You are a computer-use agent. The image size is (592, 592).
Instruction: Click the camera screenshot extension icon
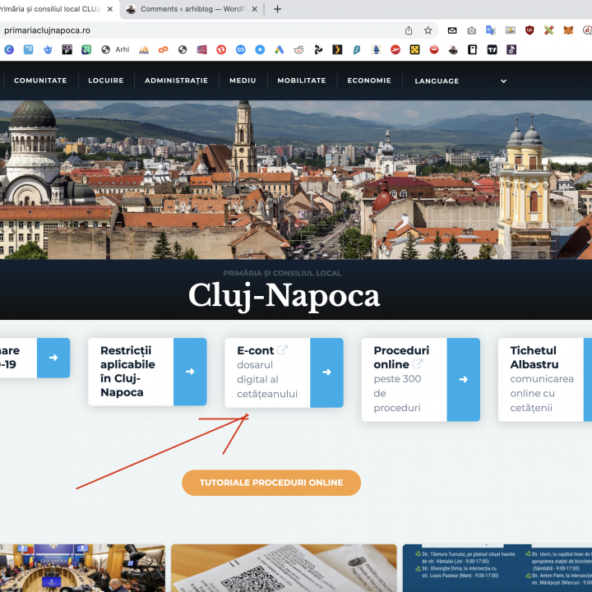471,30
